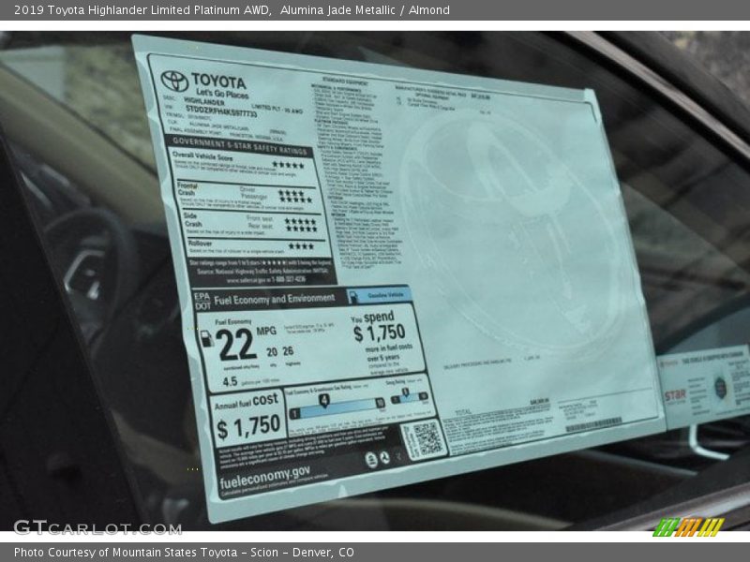Screen dimensions: 750x562
Task: Select the large 22 combined MPG figure
Action: [235, 344]
